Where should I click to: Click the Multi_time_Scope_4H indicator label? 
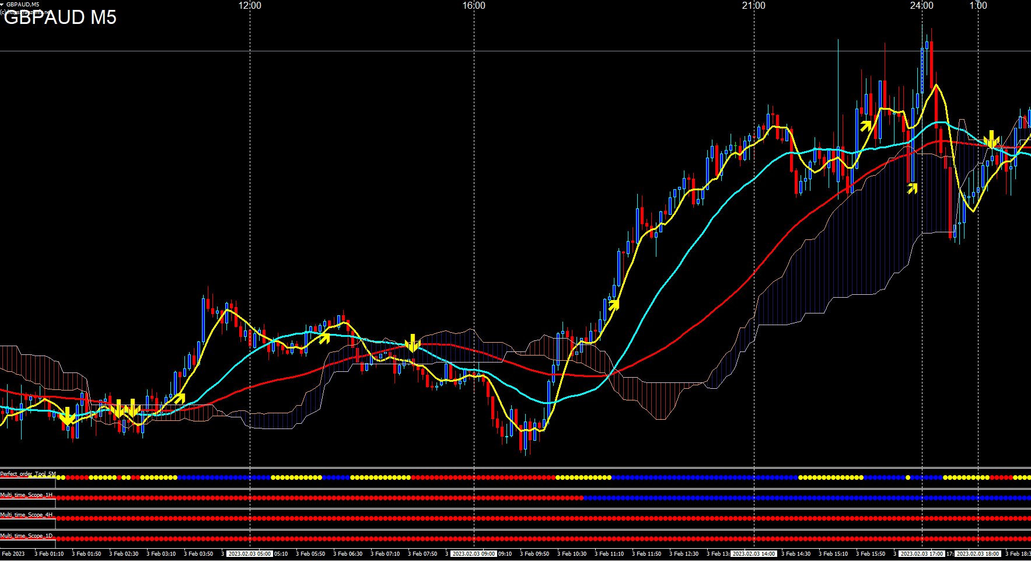coord(26,515)
